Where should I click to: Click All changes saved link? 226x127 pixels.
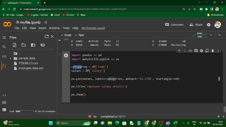click(x=93, y=28)
